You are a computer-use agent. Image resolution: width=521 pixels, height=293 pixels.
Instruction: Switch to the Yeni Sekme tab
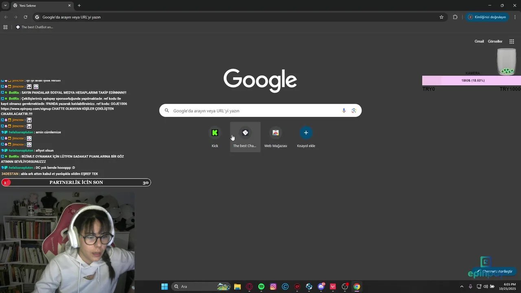tap(42, 6)
